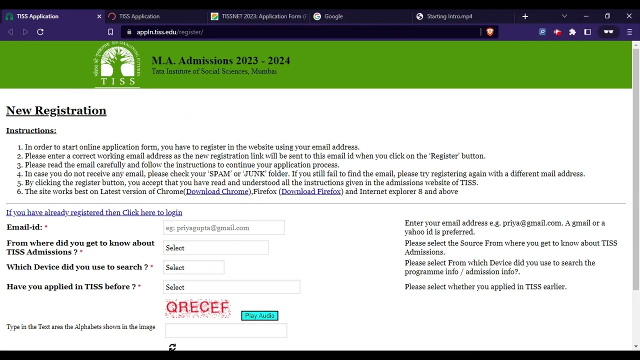Click the scrollbar down arrow
This screenshot has width=640, height=360.
point(636,346)
